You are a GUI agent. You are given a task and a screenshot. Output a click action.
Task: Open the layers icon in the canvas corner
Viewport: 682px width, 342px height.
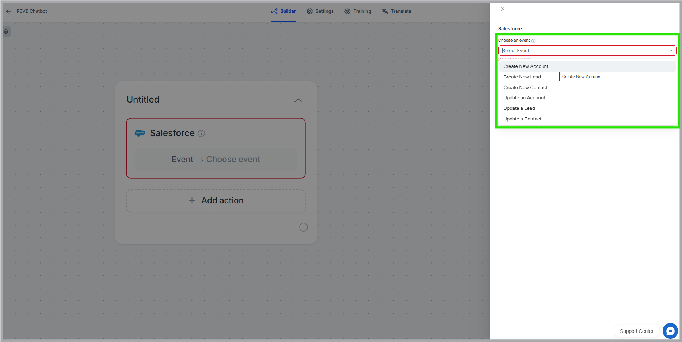6,31
